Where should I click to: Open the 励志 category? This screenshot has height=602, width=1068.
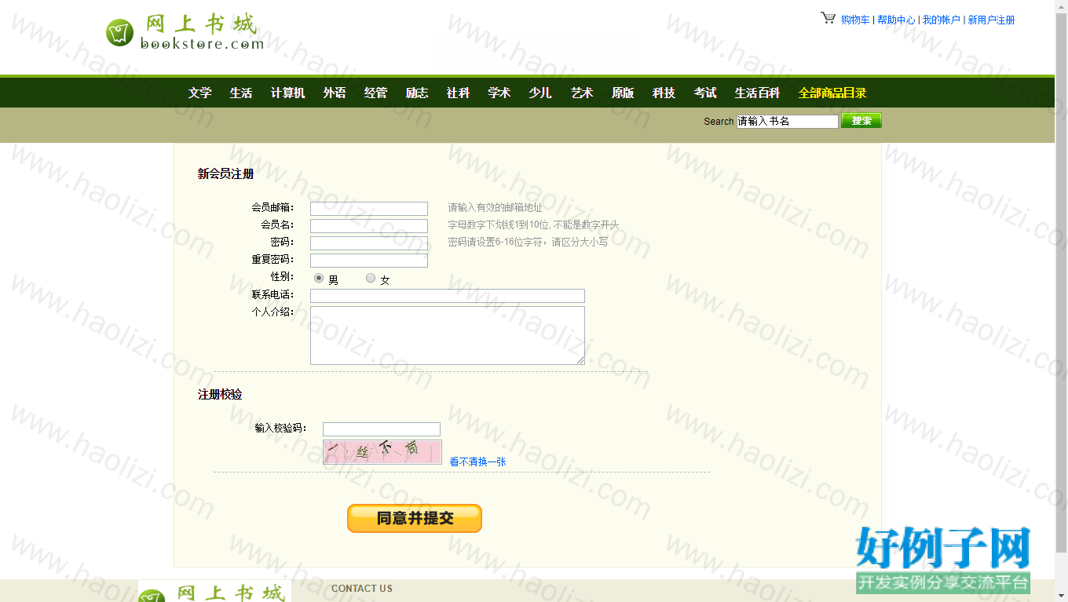tap(417, 93)
